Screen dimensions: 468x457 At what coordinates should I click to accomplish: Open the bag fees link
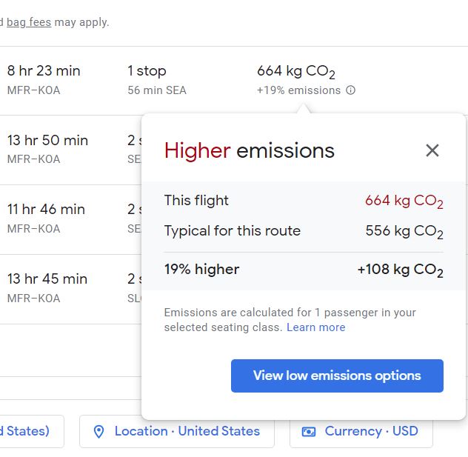coord(29,22)
